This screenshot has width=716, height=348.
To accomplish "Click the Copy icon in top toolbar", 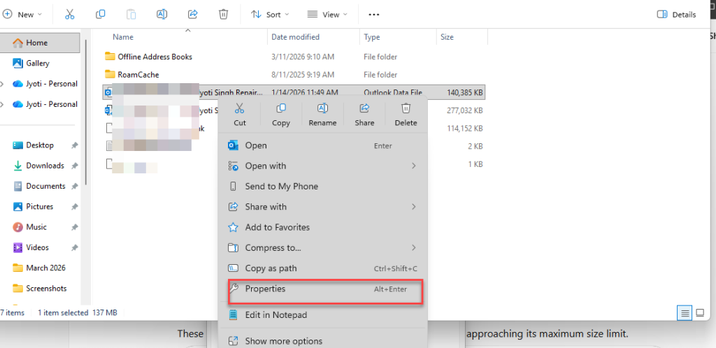I will (101, 14).
